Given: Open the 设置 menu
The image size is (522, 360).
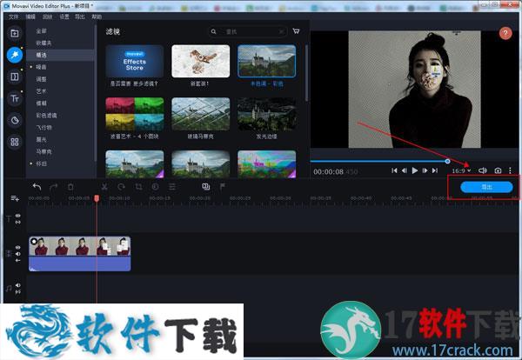Looking at the screenshot, I should coord(64,17).
